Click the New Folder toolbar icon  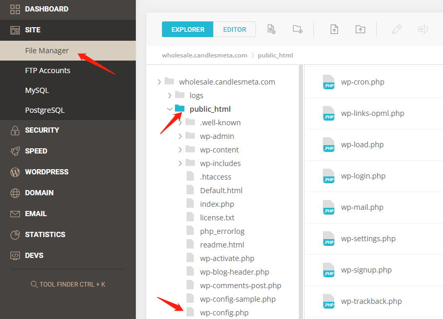(x=297, y=29)
